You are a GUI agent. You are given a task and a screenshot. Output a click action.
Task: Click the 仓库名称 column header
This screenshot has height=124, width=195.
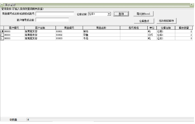[x=166, y=28]
